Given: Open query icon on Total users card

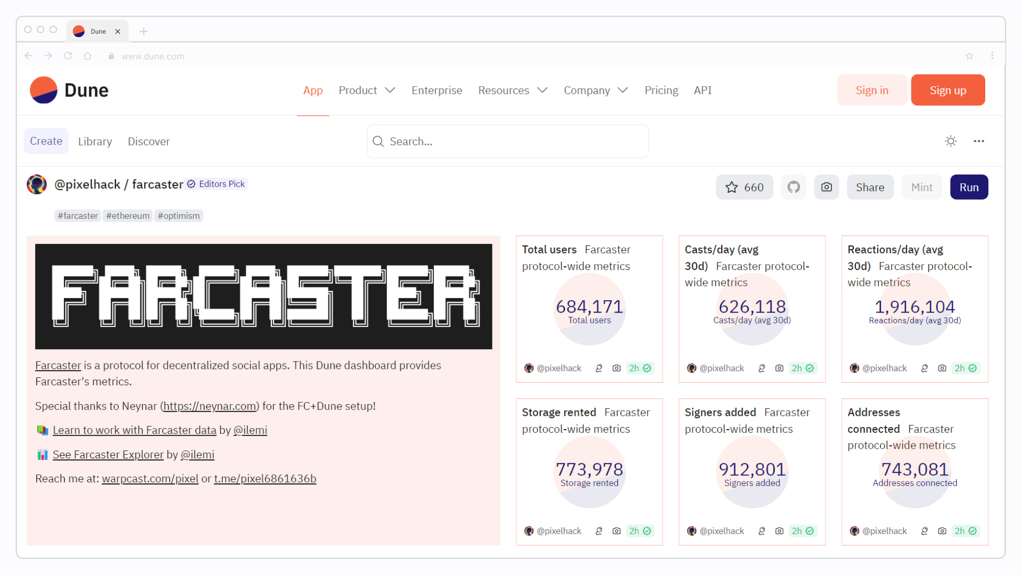Looking at the screenshot, I should coord(599,368).
